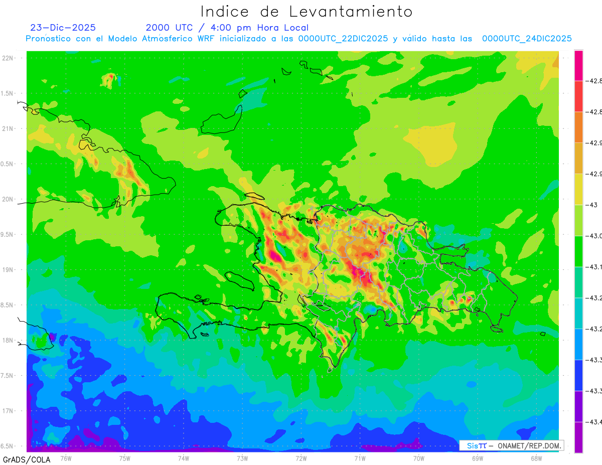Screen dimensions: 602x465
Task: Select the light blue colorbar swatch
Action: click(578, 345)
